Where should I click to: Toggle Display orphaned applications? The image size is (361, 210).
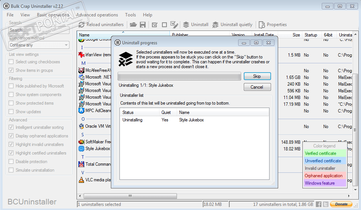tap(11, 136)
